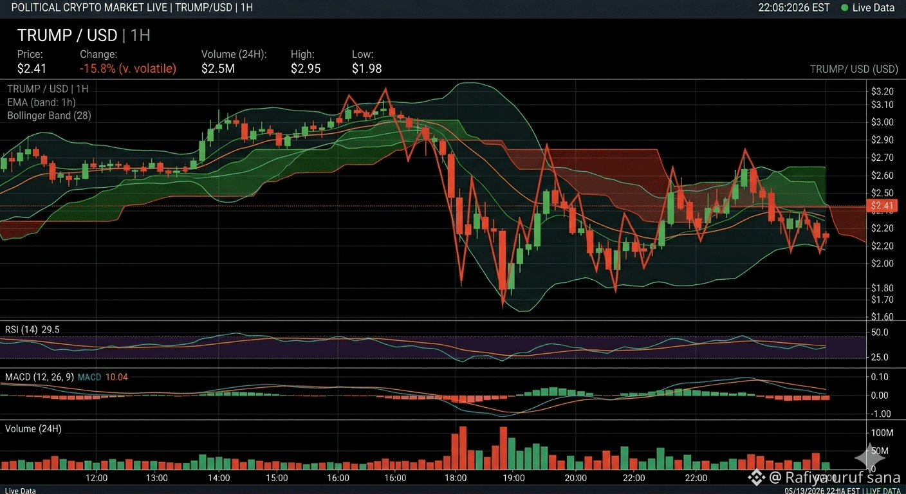Click the "Volume (24H)" label of the volume panel
Image resolution: width=906 pixels, height=494 pixels.
pos(33,428)
